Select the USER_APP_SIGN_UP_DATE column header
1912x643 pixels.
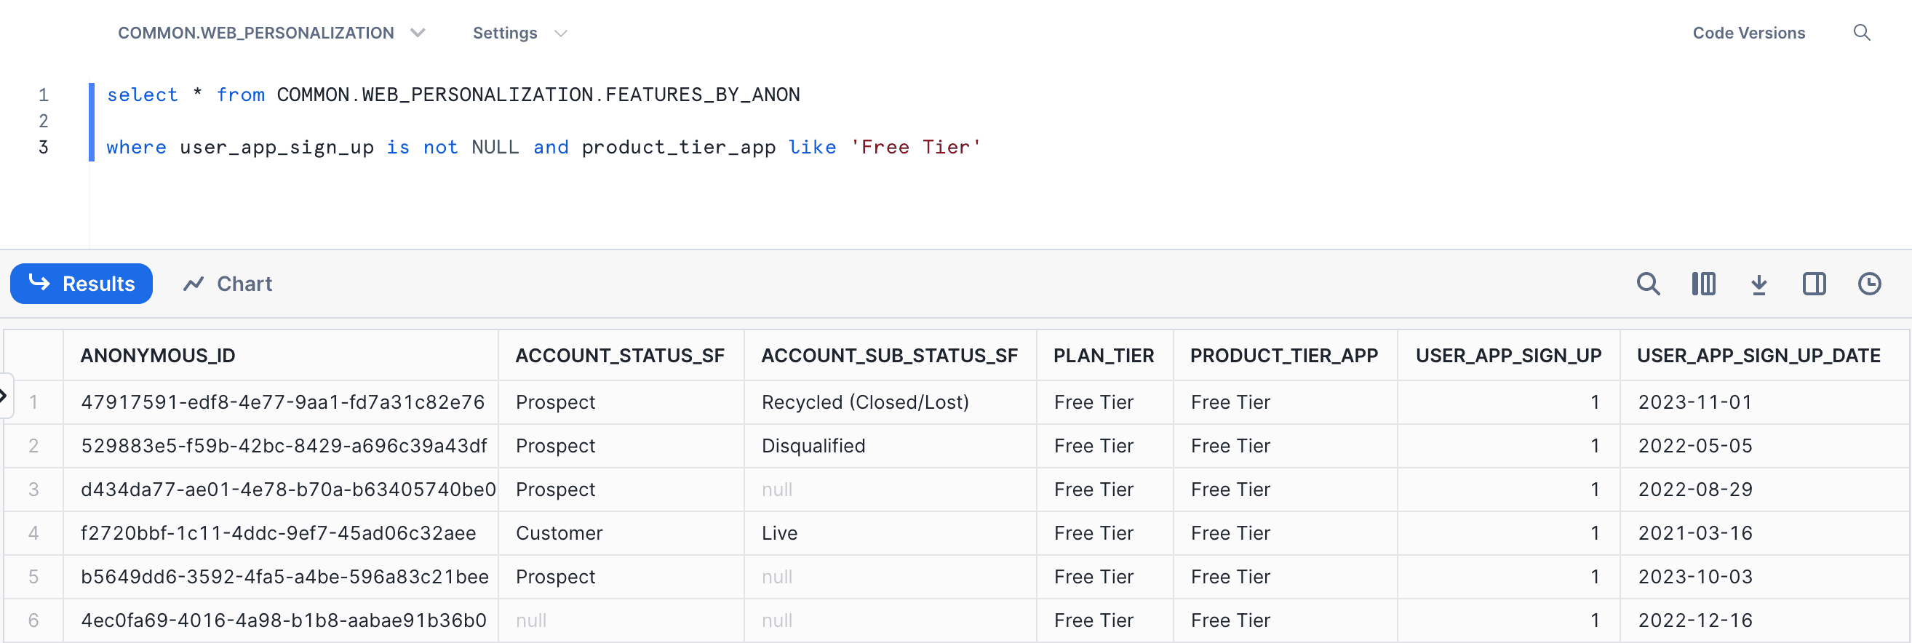coord(1758,356)
